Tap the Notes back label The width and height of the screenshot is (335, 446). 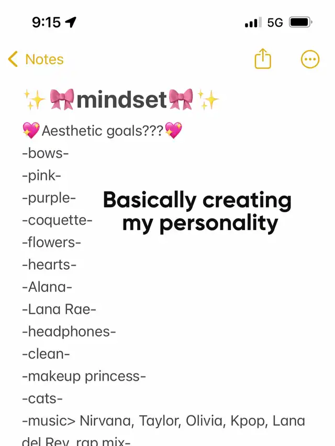[x=44, y=59]
